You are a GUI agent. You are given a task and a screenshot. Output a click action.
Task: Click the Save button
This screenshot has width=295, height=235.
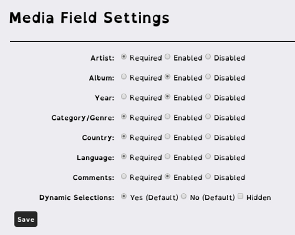click(x=26, y=219)
